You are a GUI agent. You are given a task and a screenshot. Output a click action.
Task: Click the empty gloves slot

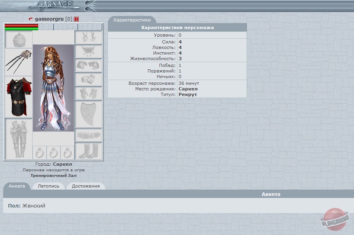89,93
